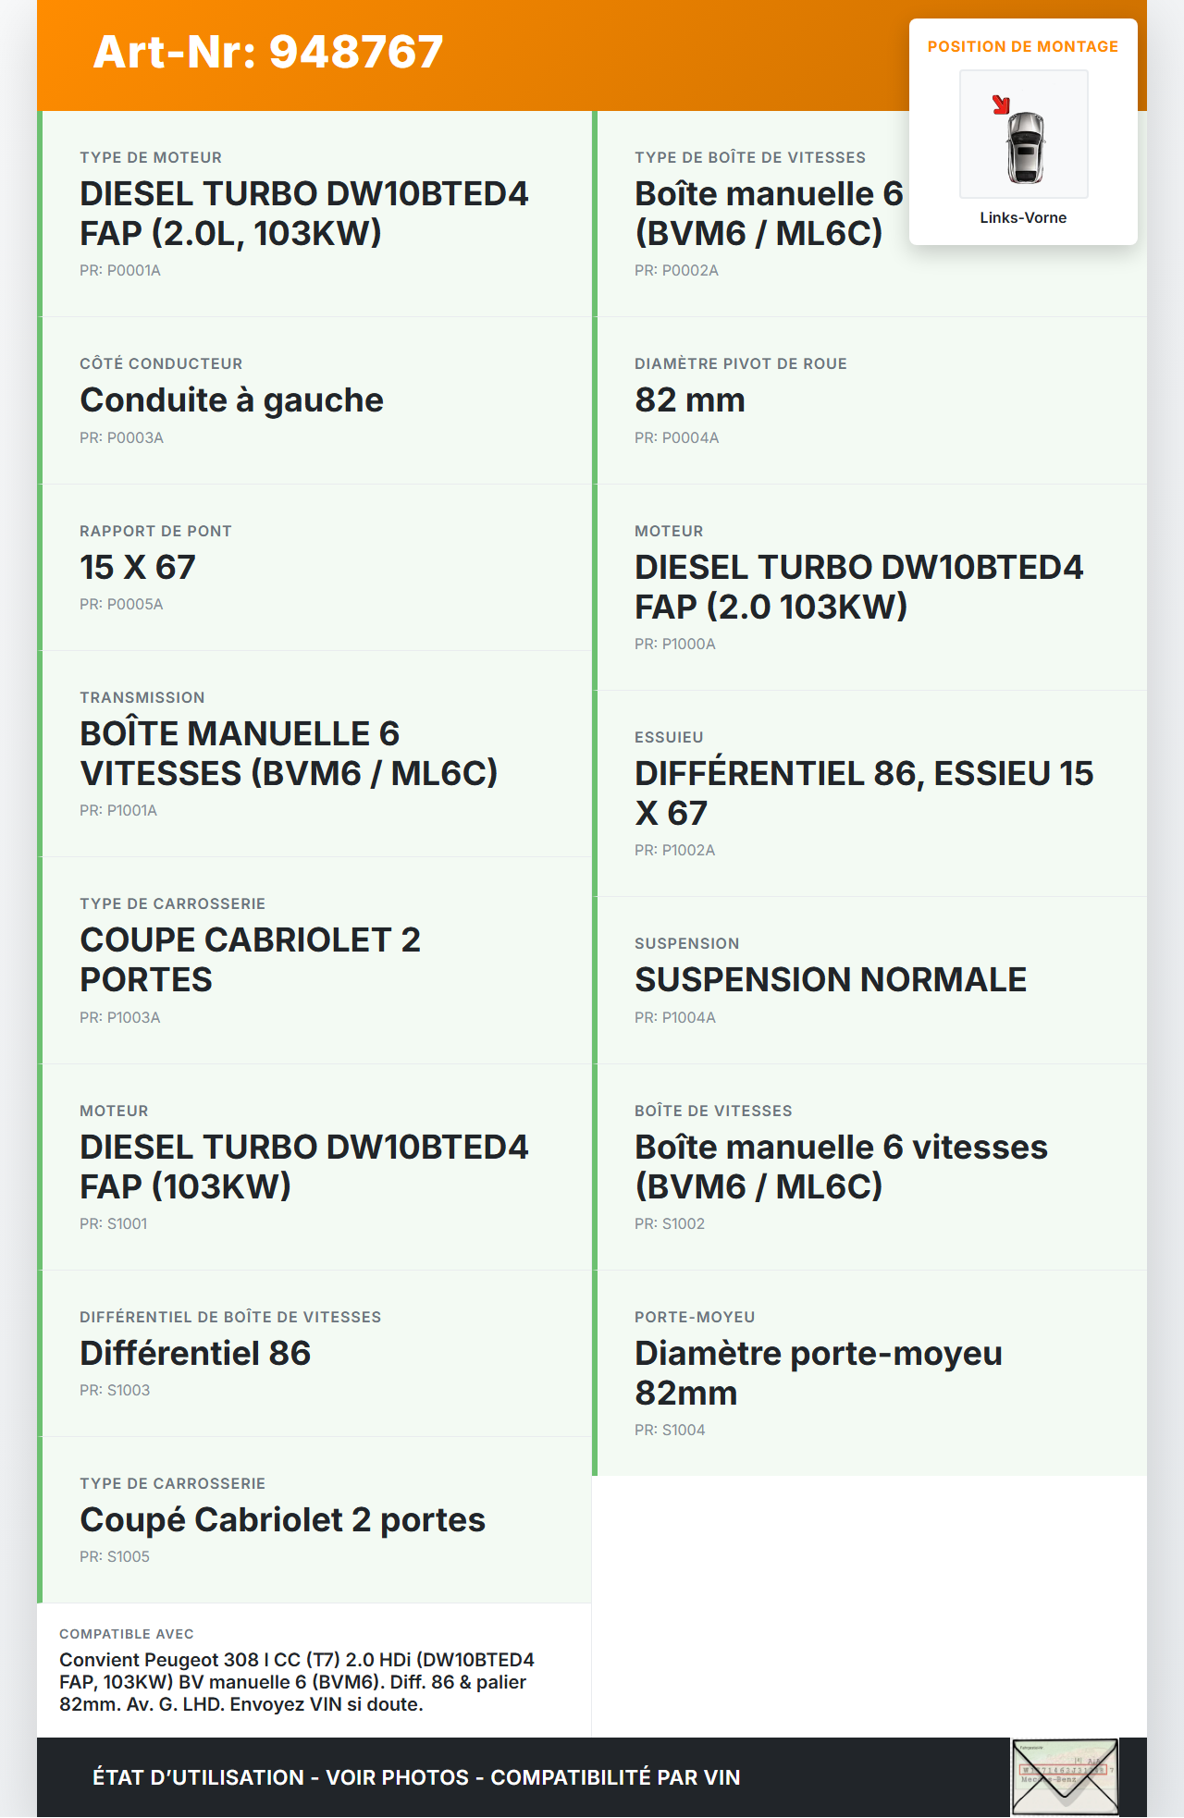Click the Différentiel 86, Essieu 15 X 67 entry

point(869,792)
